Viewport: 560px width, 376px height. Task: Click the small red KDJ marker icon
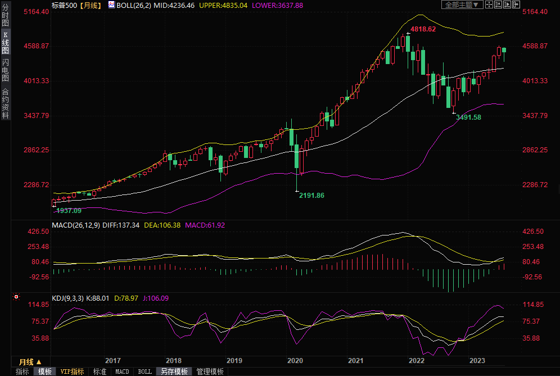16,297
